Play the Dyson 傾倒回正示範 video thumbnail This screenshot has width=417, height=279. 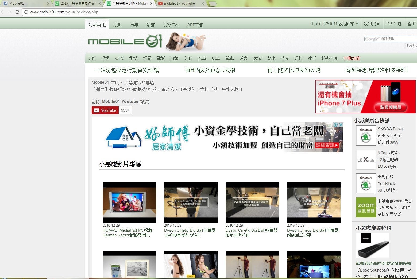pos(314,202)
